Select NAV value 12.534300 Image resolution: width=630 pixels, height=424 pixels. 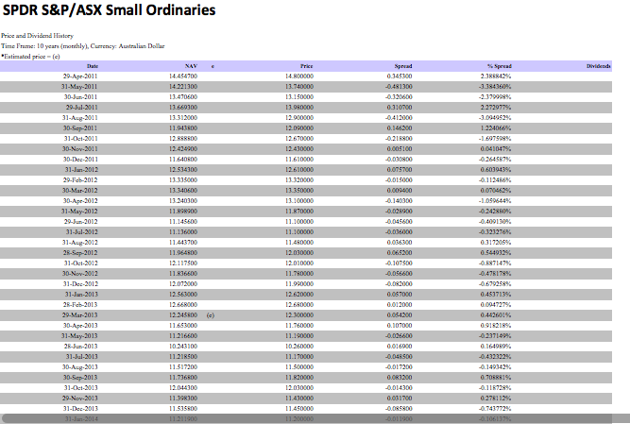[183, 170]
